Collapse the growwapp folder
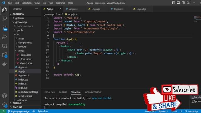This screenshot has width=201, height=113. (x=25, y=22)
